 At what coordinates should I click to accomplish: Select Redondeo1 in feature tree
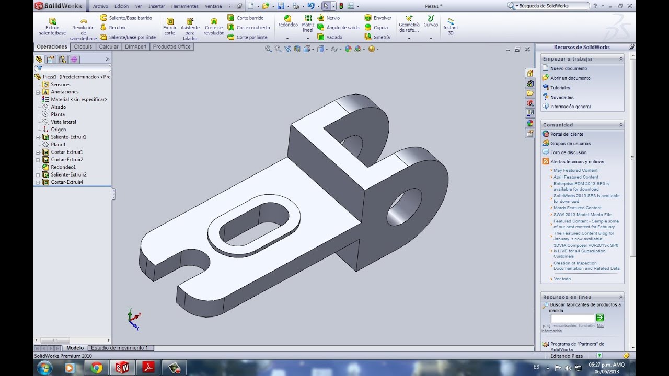coord(63,167)
